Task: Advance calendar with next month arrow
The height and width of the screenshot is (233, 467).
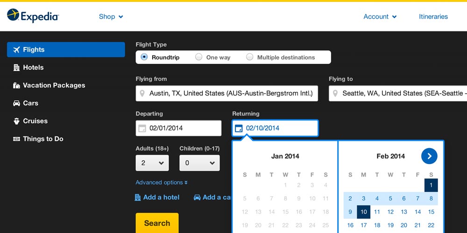Action: click(x=429, y=156)
